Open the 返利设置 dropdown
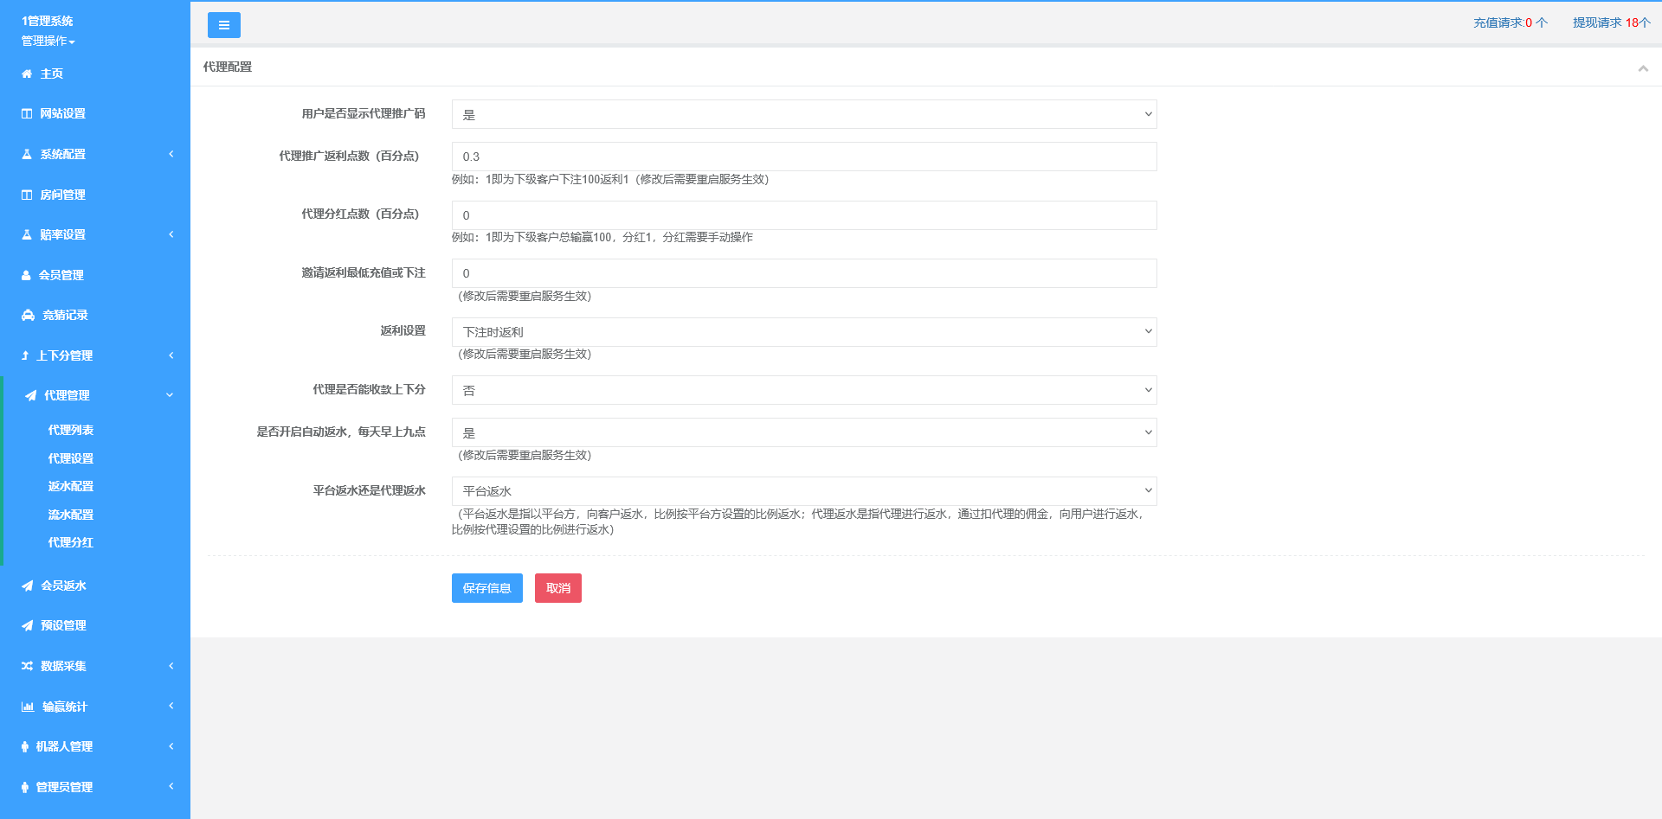The width and height of the screenshot is (1662, 819). [803, 332]
